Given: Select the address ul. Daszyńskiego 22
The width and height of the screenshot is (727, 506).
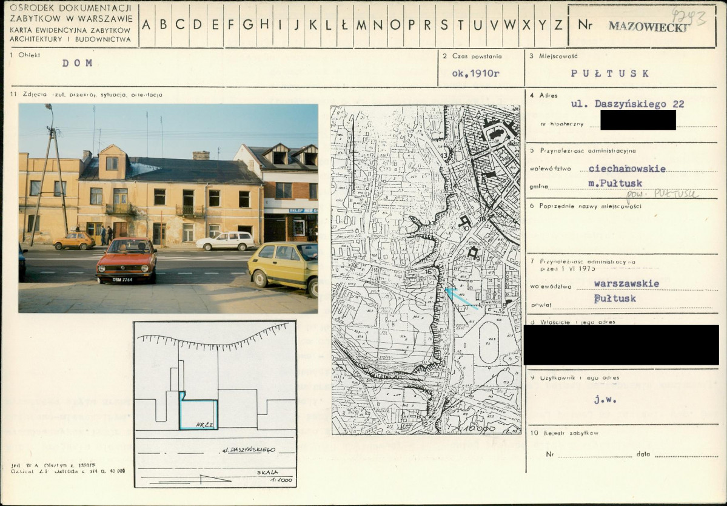Looking at the screenshot, I should [x=628, y=104].
